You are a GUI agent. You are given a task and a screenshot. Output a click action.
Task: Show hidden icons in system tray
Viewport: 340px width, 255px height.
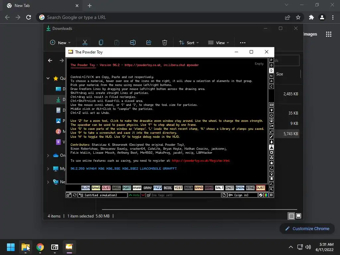point(291,247)
